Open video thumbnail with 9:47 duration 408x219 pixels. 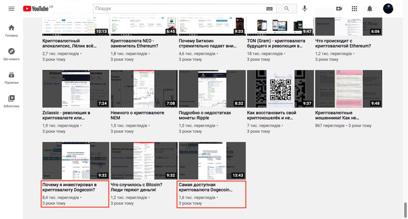(280, 26)
